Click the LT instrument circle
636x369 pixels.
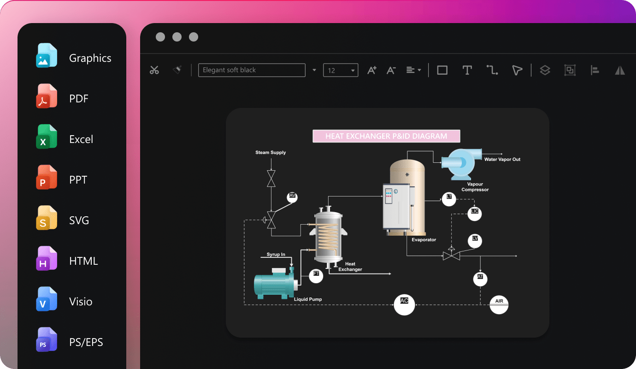449,199
